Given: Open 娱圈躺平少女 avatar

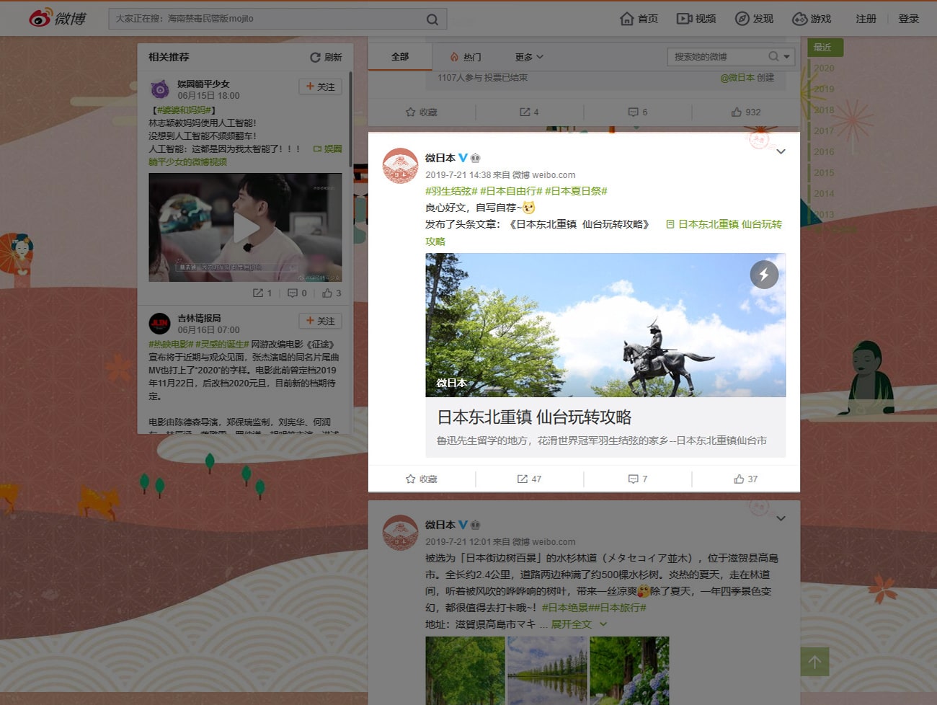Looking at the screenshot, I should coord(159,89).
